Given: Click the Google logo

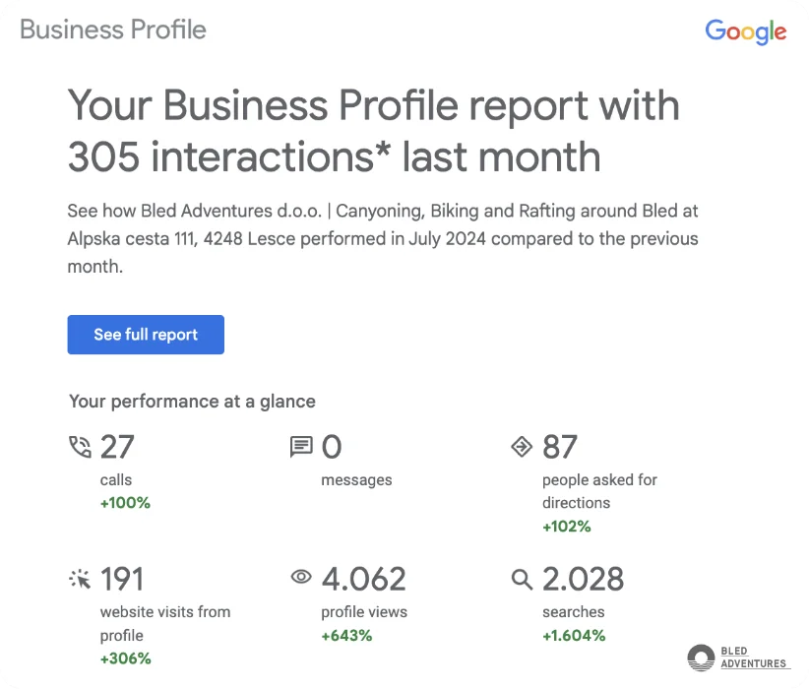Looking at the screenshot, I should 746,31.
